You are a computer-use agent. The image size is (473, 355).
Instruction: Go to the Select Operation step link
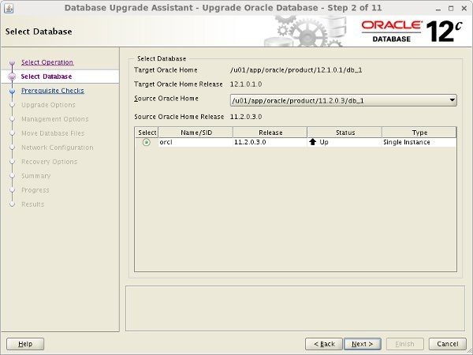[47, 62]
